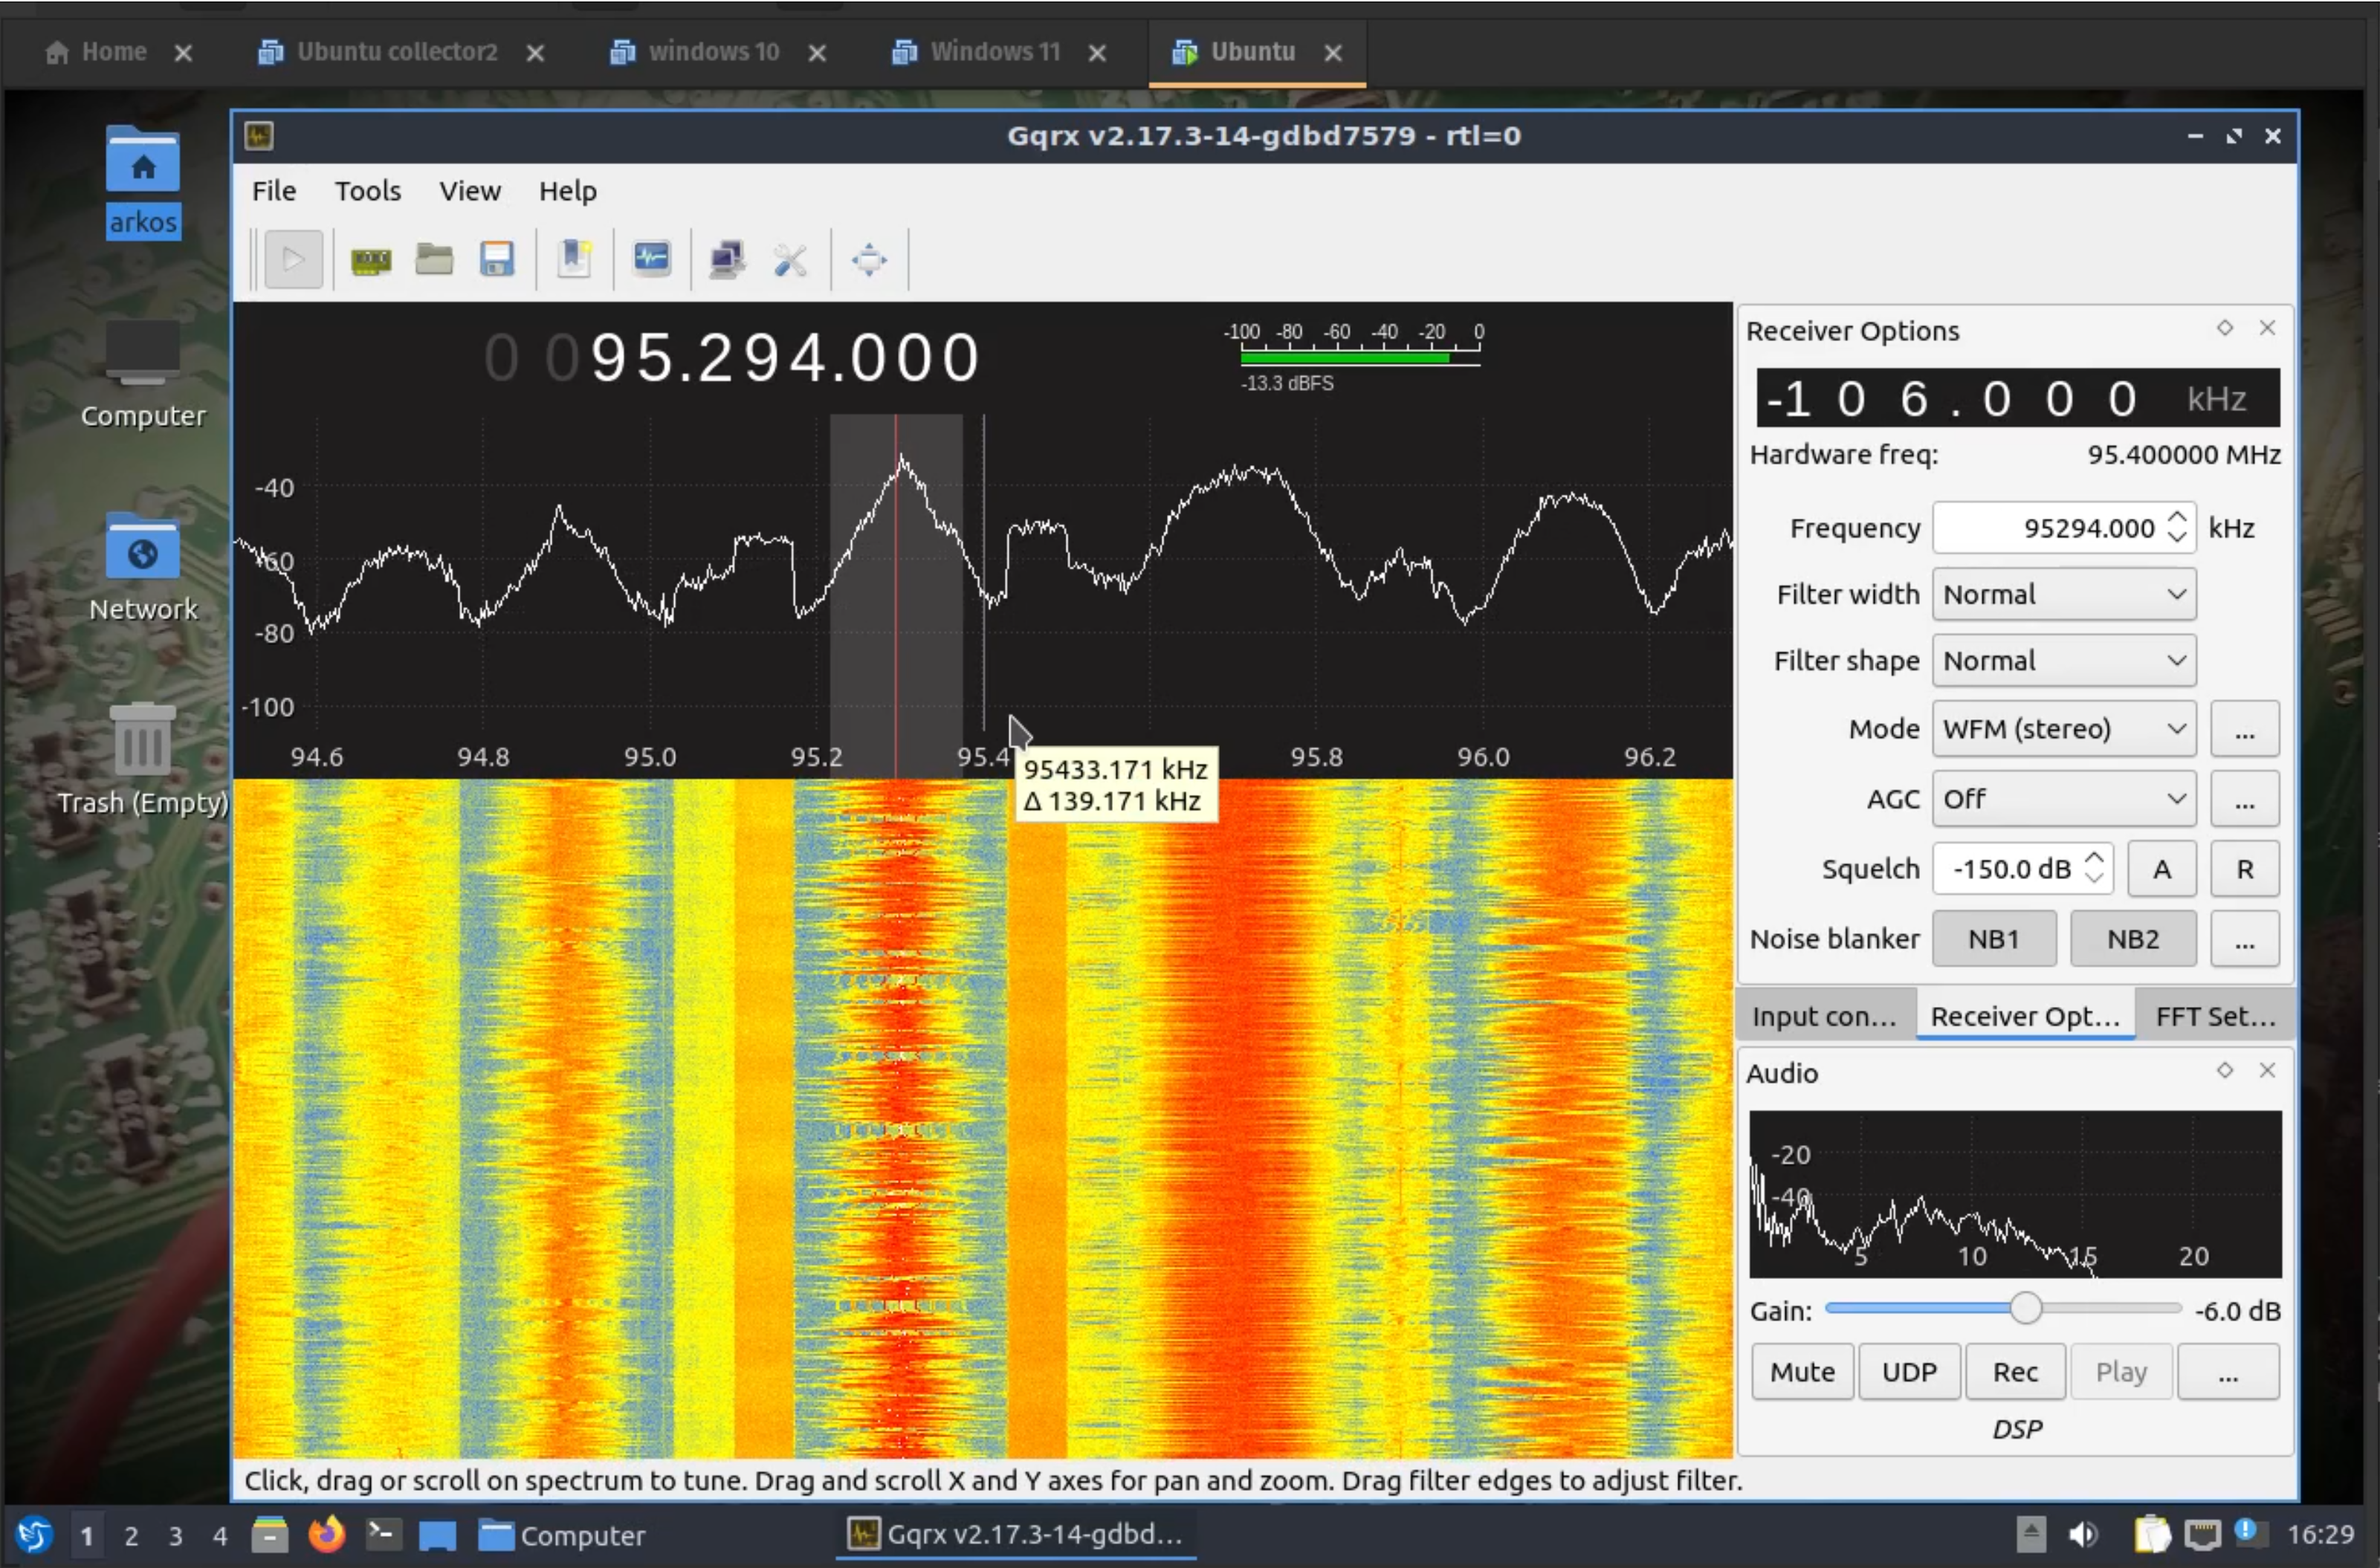Expand the AGC dropdown set to Off
The width and height of the screenshot is (2380, 1568).
pyautogui.click(x=2063, y=799)
